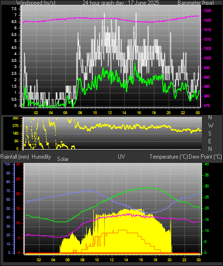Click the 14 hour mark on bottom graph
The height and width of the screenshot is (266, 223).
[x=126, y=260]
